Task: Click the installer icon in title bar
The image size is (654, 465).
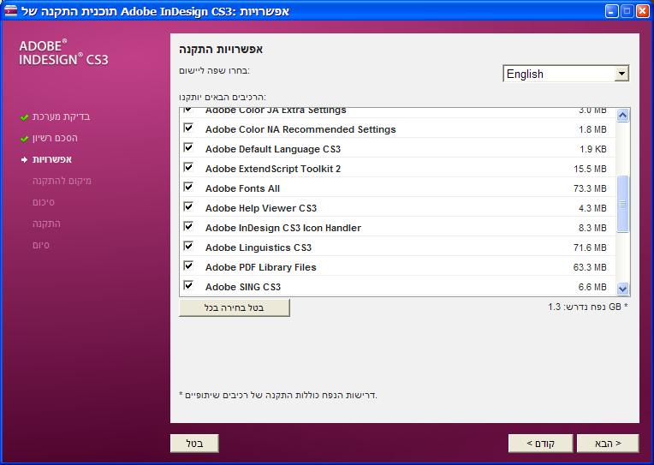Action: [10, 11]
